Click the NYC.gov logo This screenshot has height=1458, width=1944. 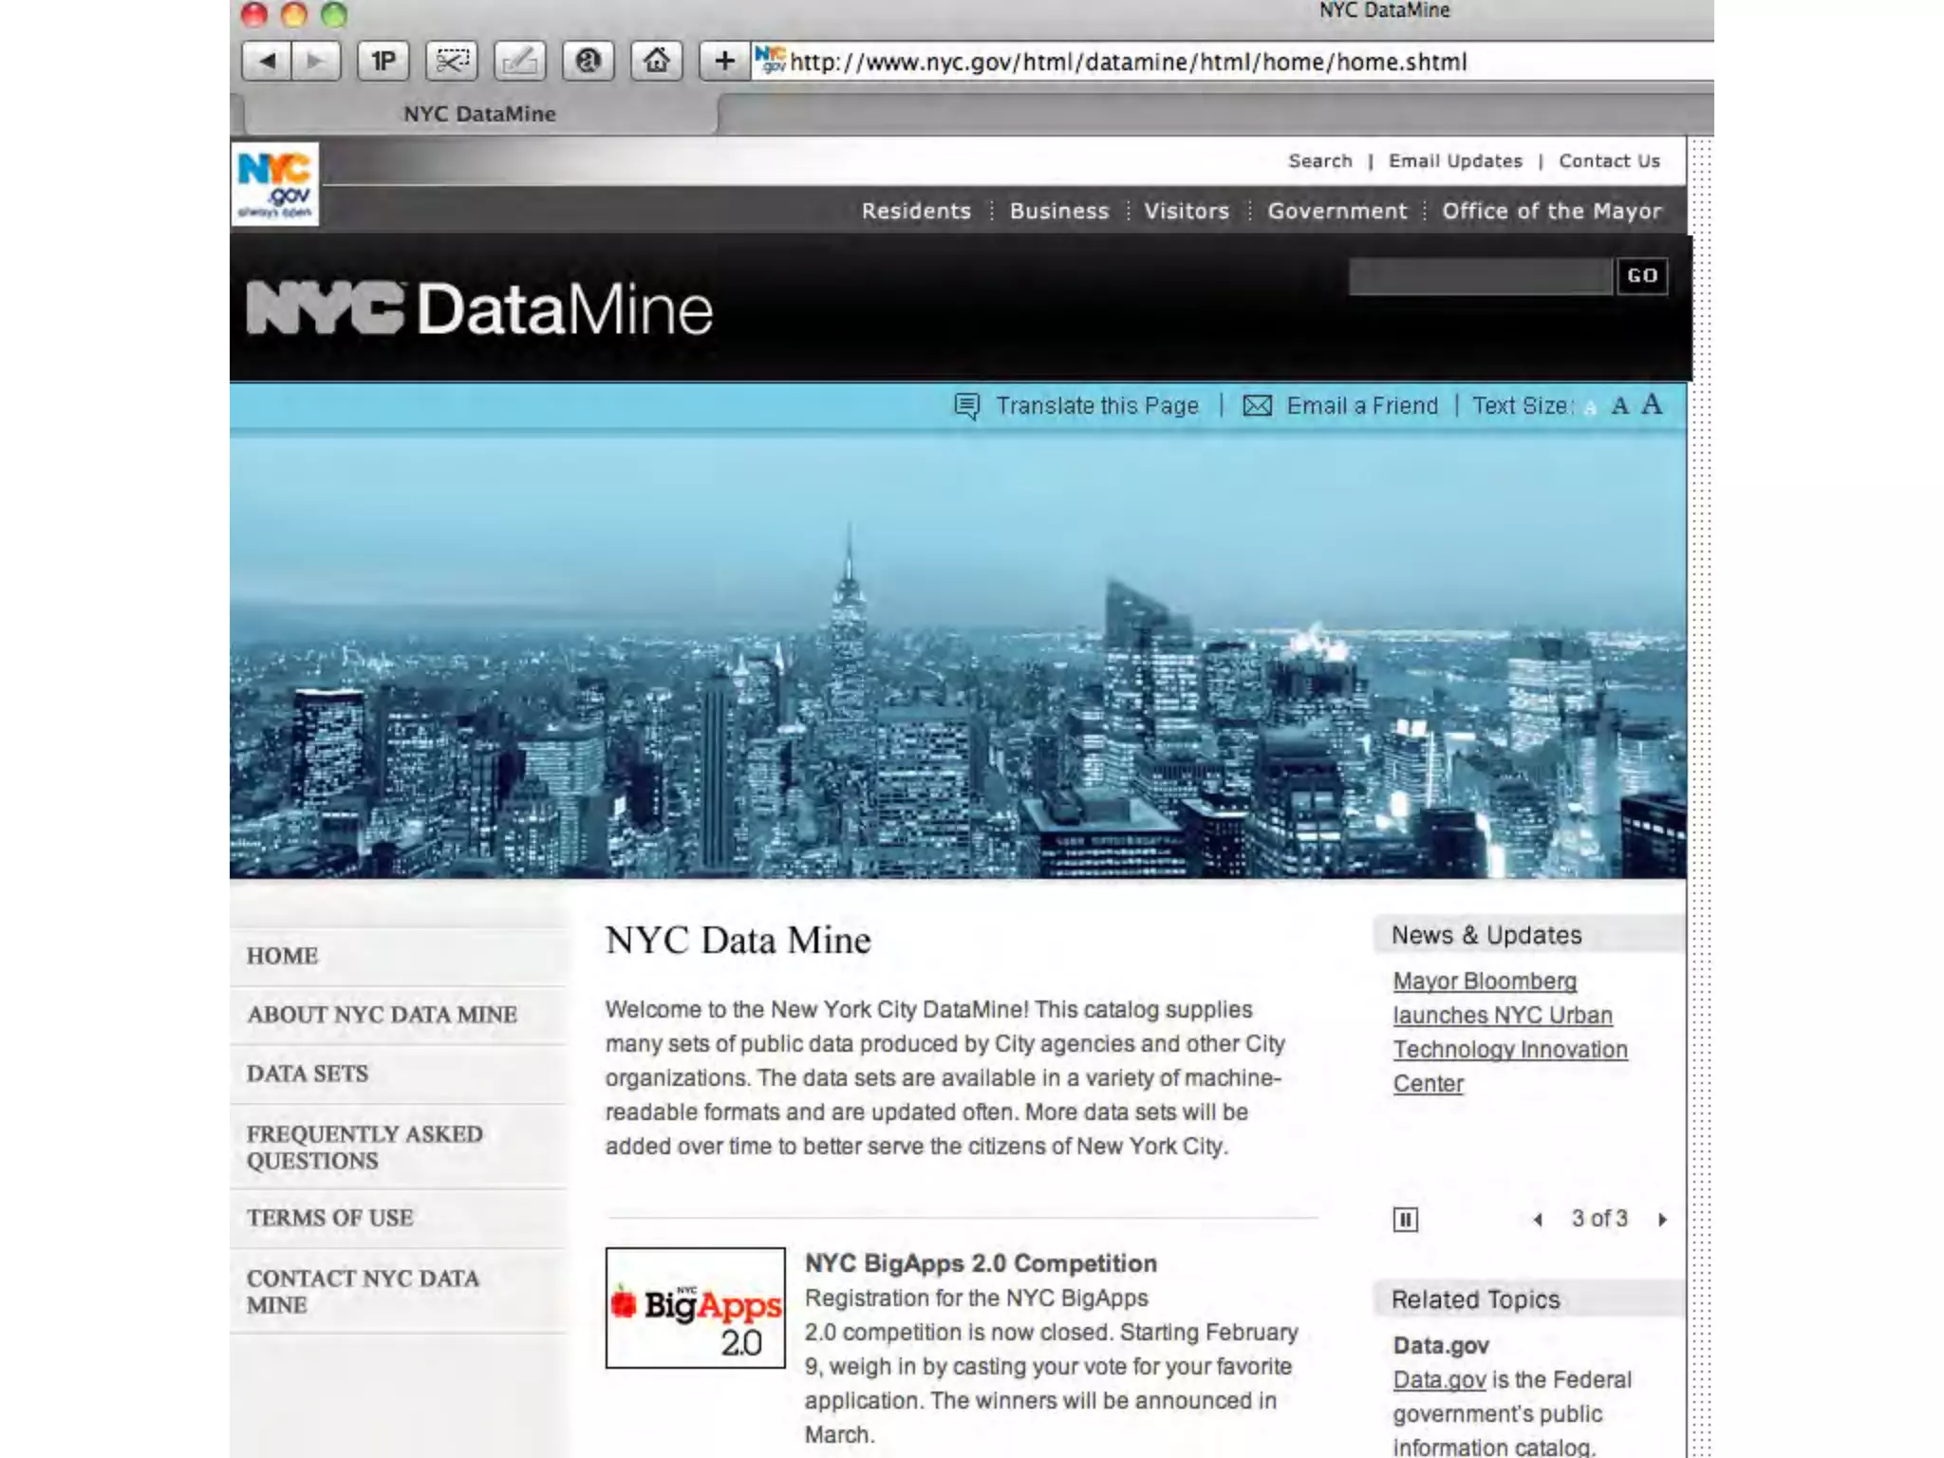[275, 184]
